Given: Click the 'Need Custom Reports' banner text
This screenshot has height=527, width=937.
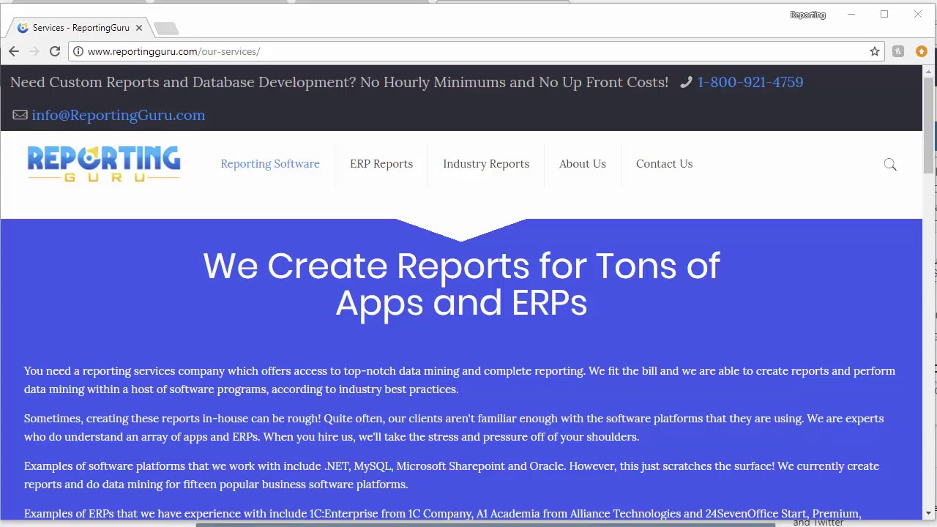Looking at the screenshot, I should click(x=339, y=82).
